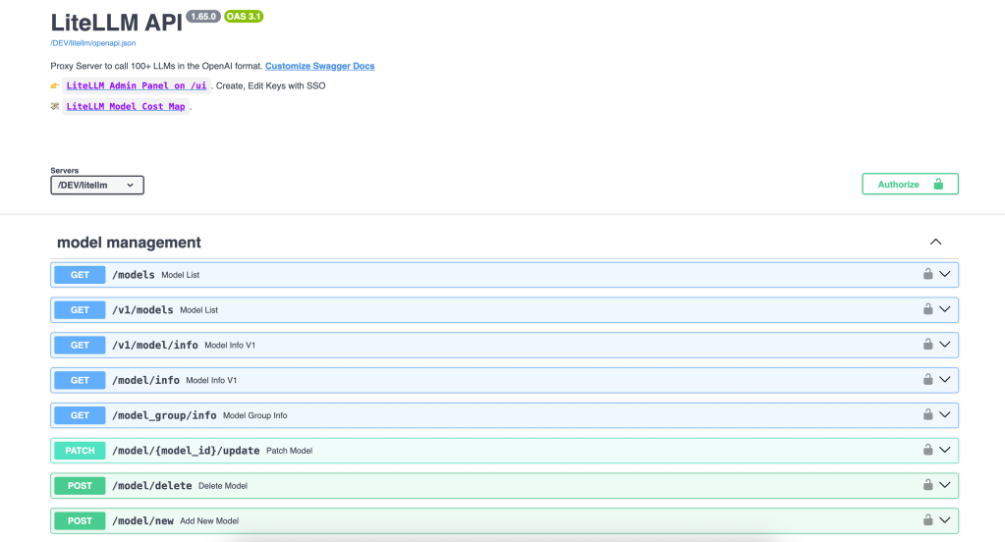This screenshot has width=1005, height=542.
Task: Open the Servers dropdown /DEV/litellm
Action: click(x=97, y=185)
